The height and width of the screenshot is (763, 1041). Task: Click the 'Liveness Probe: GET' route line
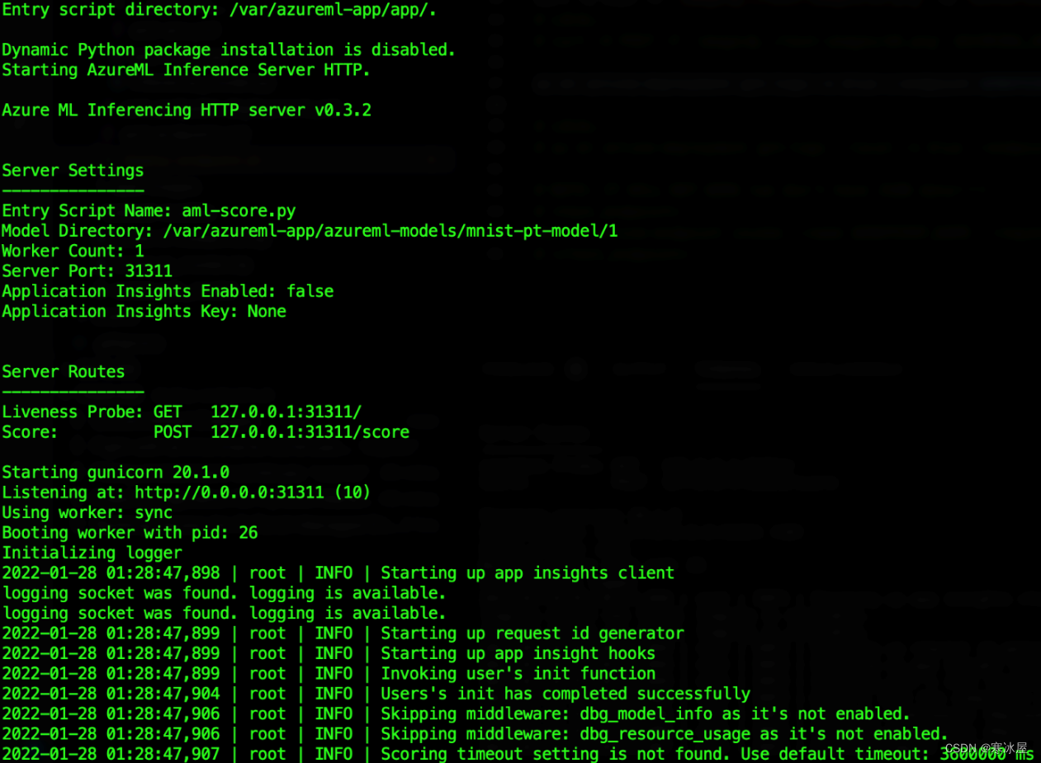point(182,412)
